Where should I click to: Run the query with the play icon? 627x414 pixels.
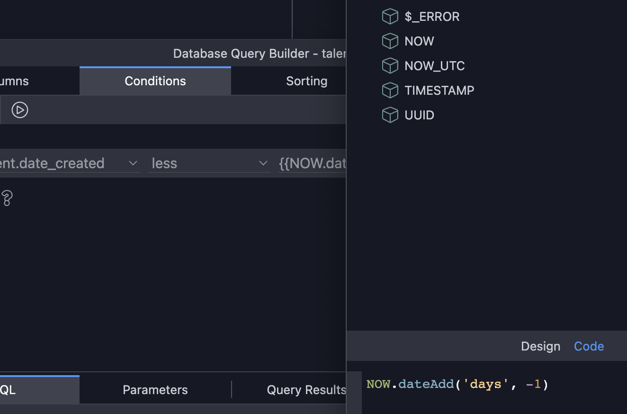(x=20, y=110)
